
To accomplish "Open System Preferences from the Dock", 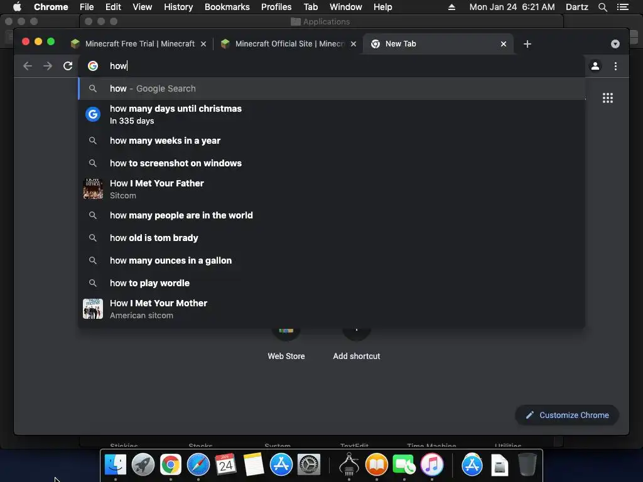I will click(x=308, y=465).
